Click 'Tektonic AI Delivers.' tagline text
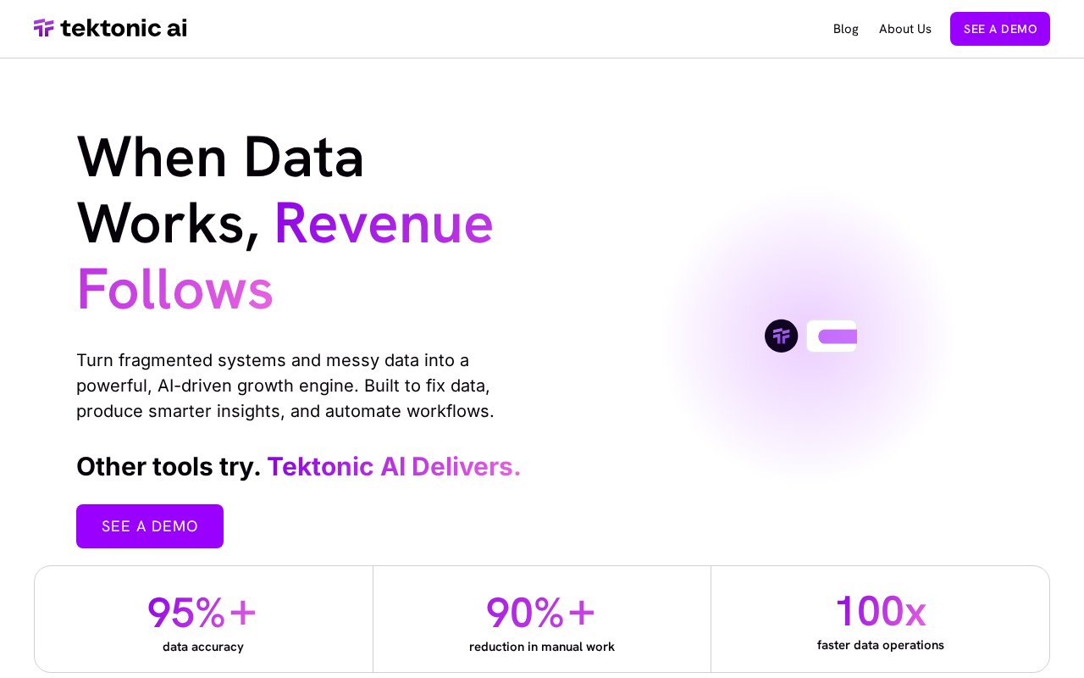 point(394,467)
